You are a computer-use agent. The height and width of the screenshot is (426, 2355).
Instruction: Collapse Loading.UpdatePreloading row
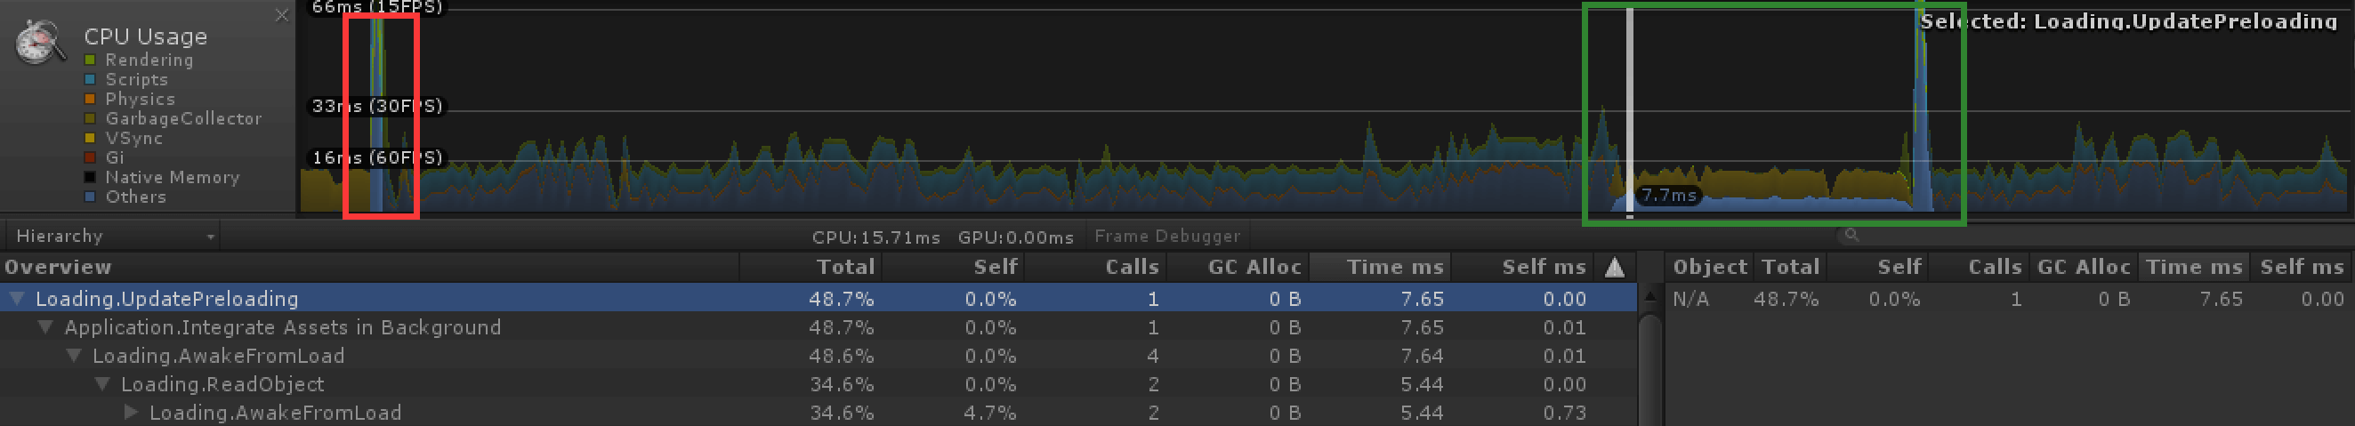[16, 299]
